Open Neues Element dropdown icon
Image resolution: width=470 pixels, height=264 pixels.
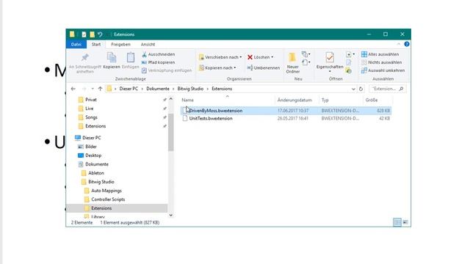(x=307, y=54)
